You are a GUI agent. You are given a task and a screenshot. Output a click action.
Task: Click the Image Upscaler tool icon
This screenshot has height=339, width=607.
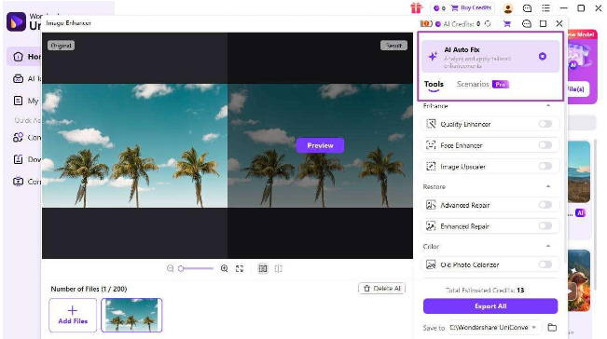[x=431, y=166]
